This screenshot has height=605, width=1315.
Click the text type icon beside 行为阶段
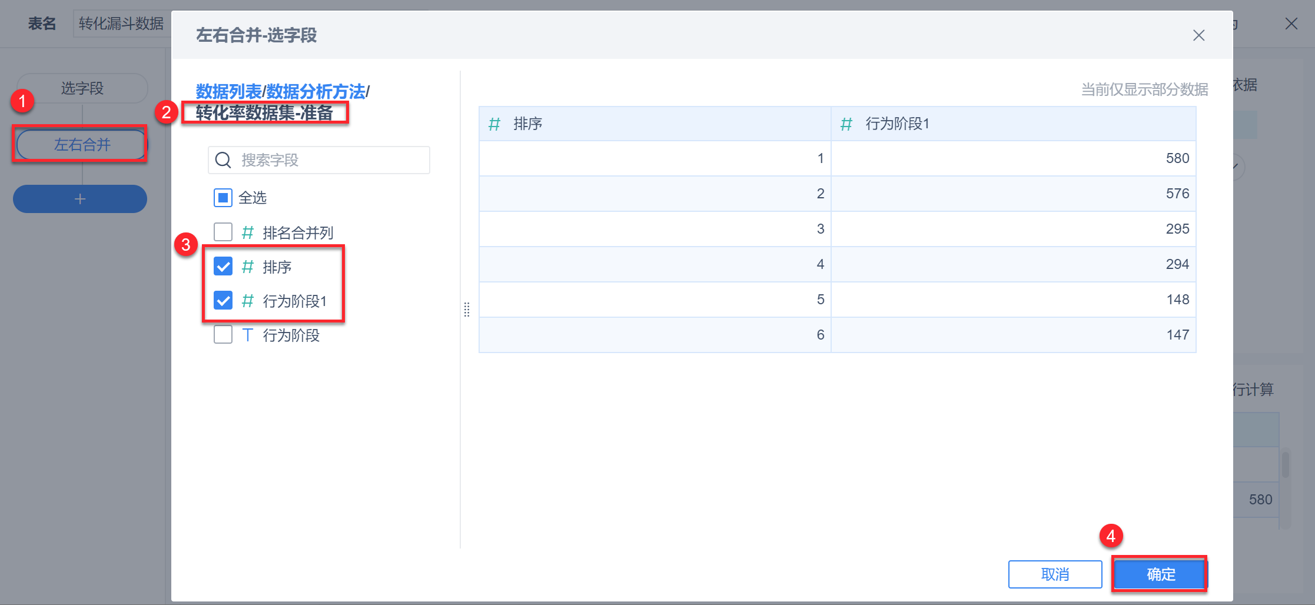[248, 335]
